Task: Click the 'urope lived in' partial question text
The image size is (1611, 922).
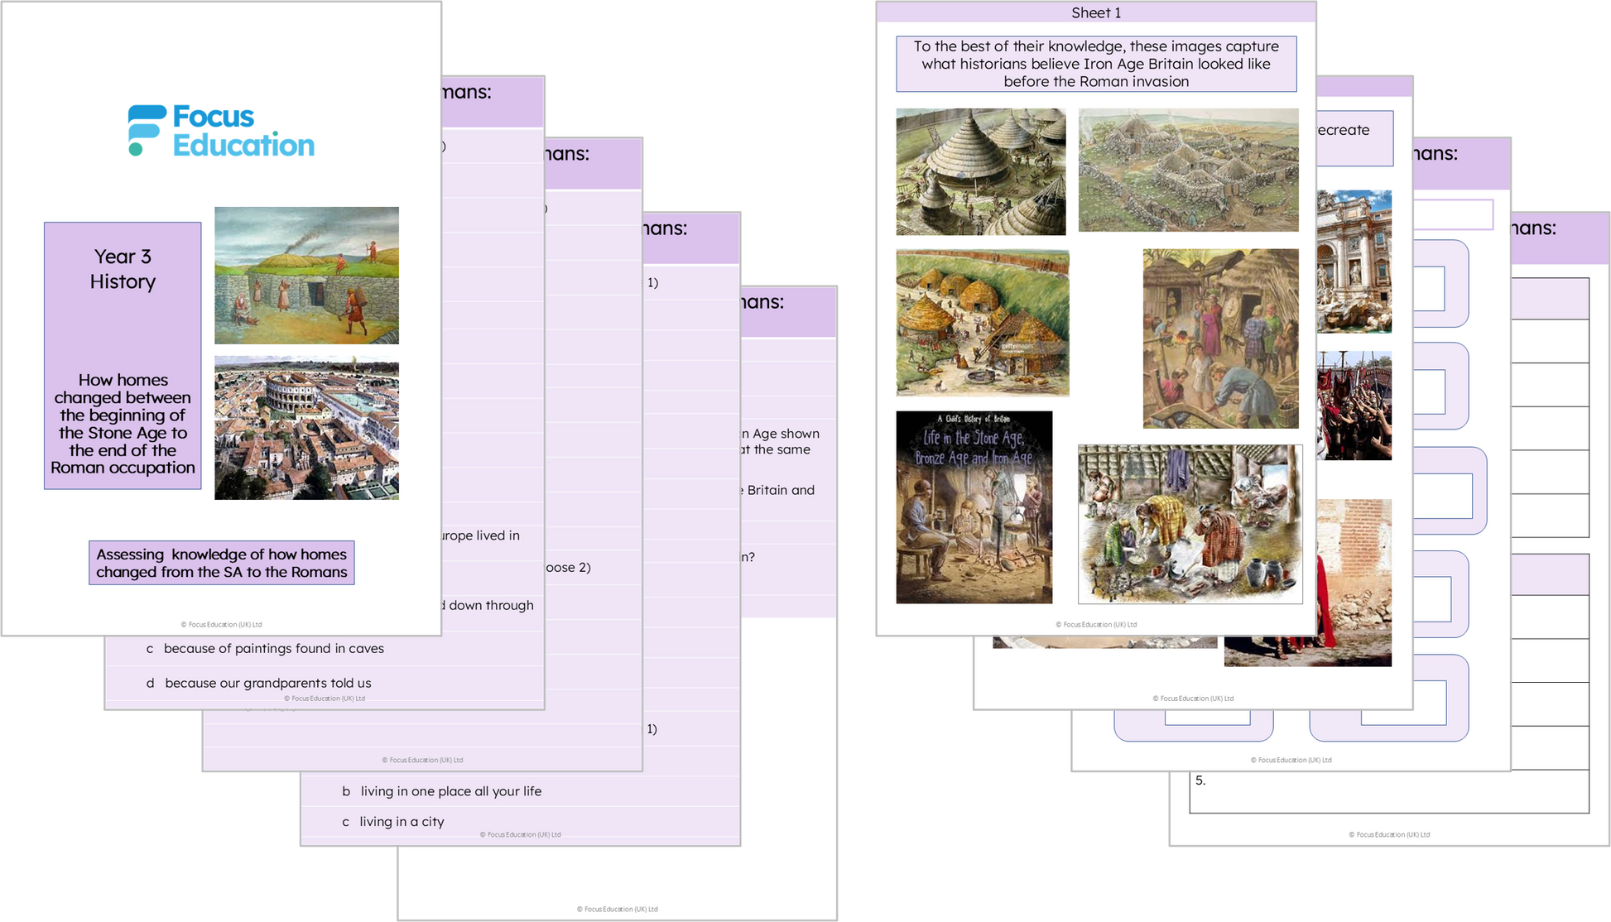Action: (x=482, y=535)
